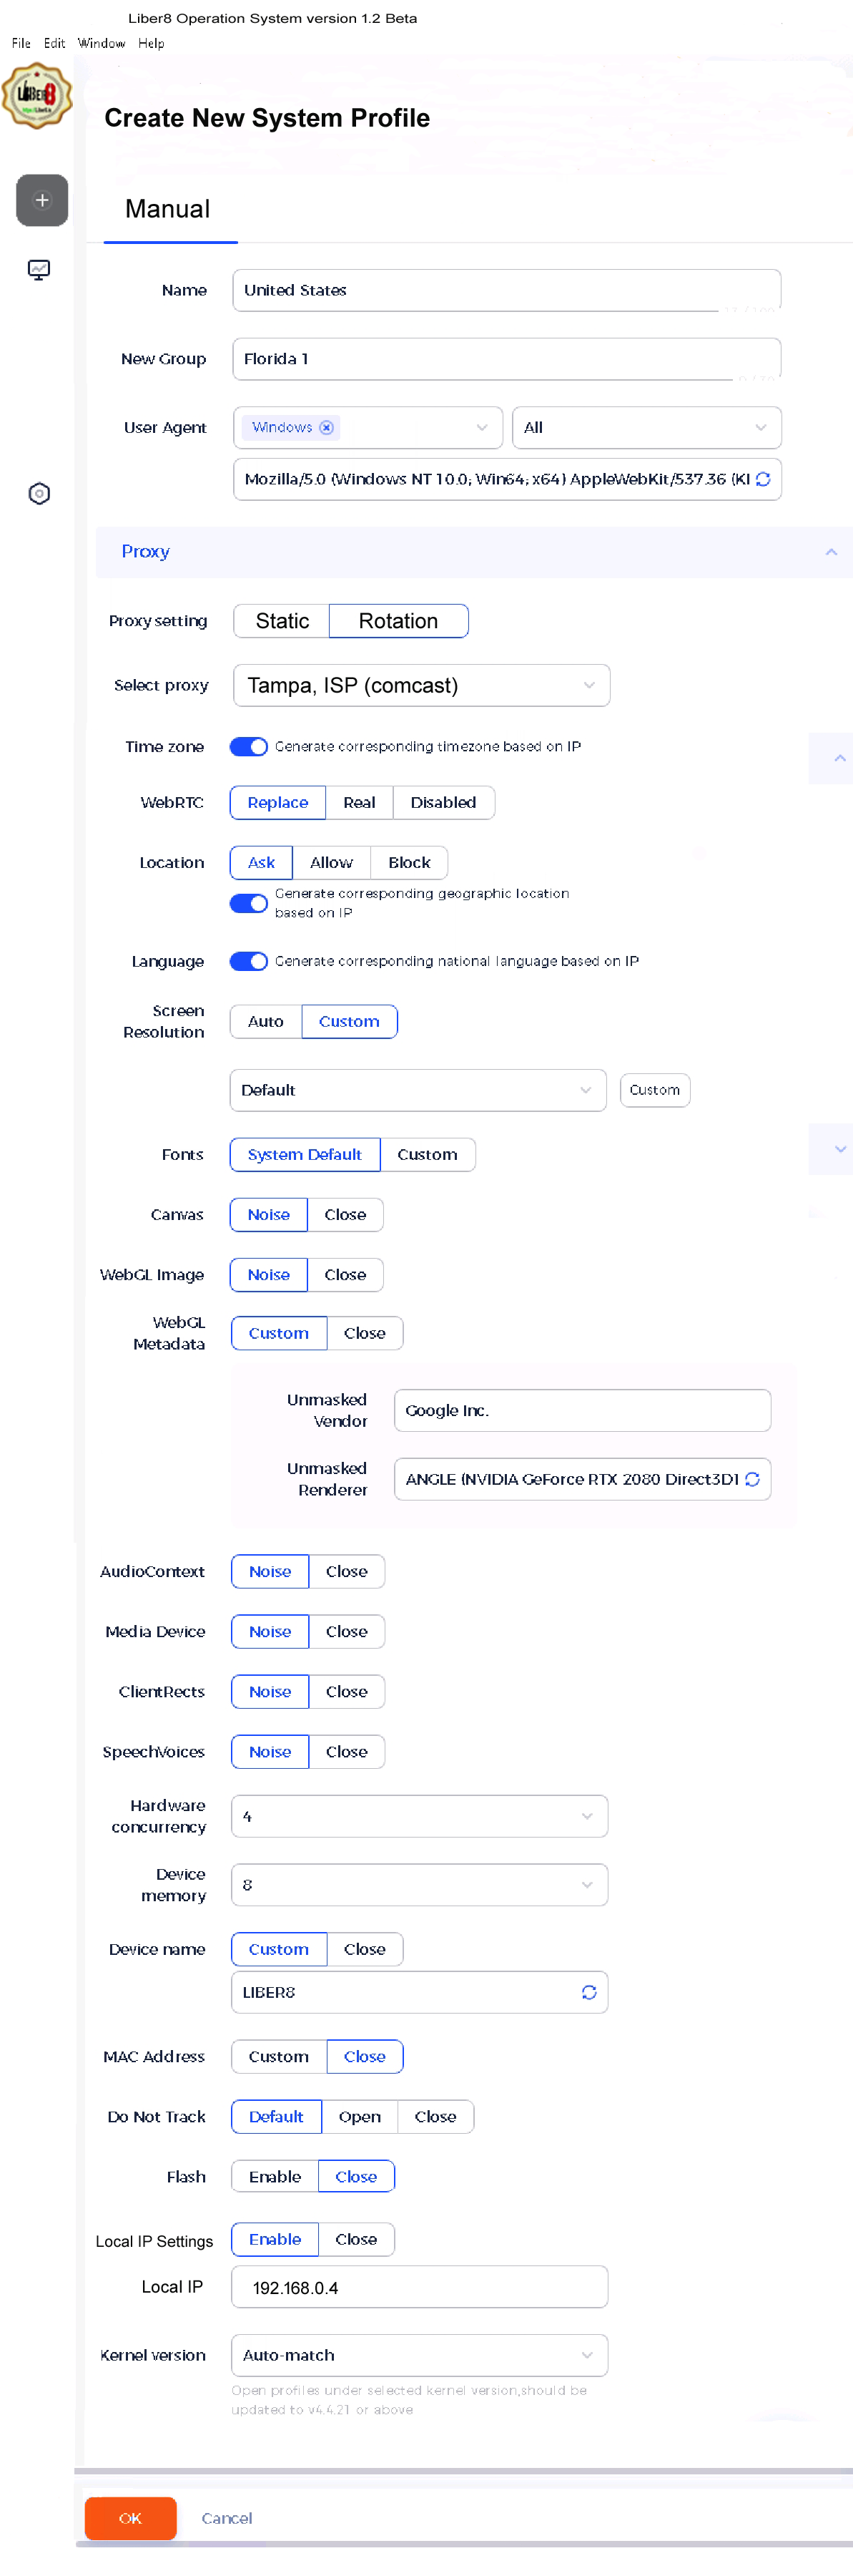The width and height of the screenshot is (853, 2576).
Task: Open the monitor dashboard sidebar icon
Action: pyautogui.click(x=39, y=269)
